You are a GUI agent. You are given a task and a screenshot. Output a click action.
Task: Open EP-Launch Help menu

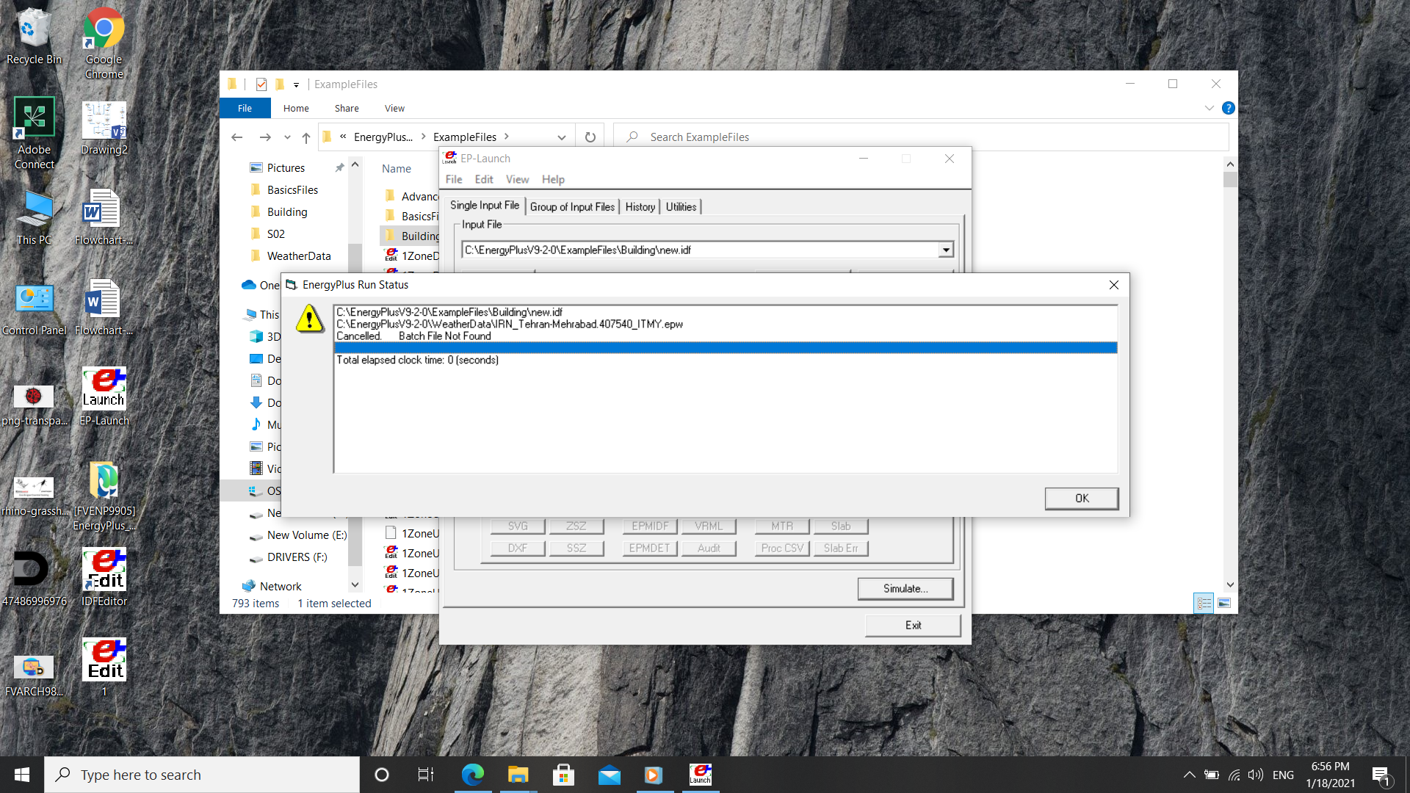553,179
